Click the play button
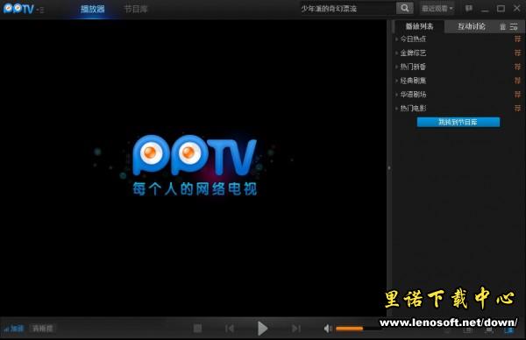The image size is (526, 340). tap(262, 329)
